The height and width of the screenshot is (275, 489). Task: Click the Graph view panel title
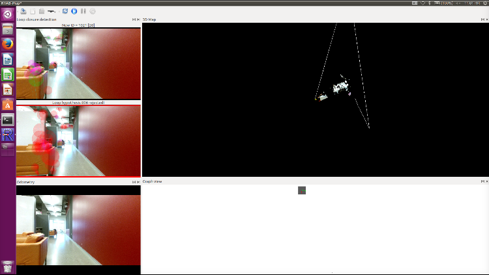[153, 181]
